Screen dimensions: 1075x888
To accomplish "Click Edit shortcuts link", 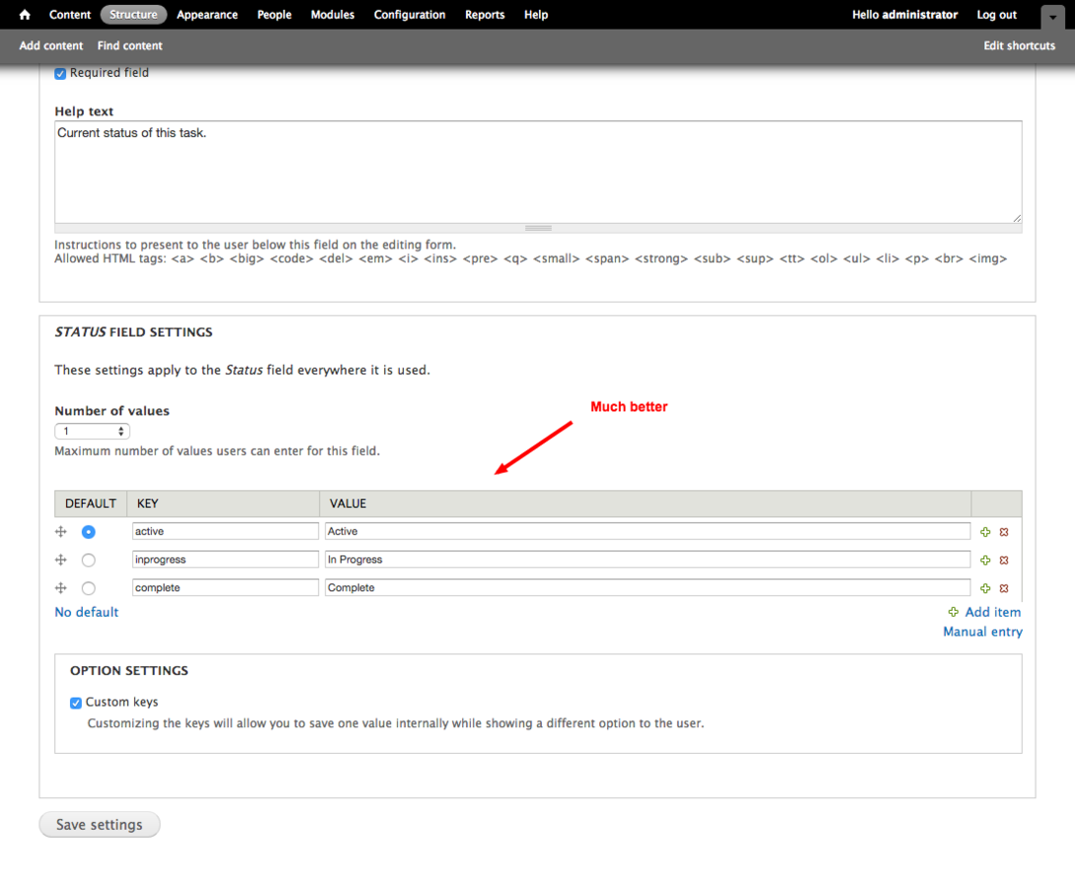I will pyautogui.click(x=1020, y=46).
